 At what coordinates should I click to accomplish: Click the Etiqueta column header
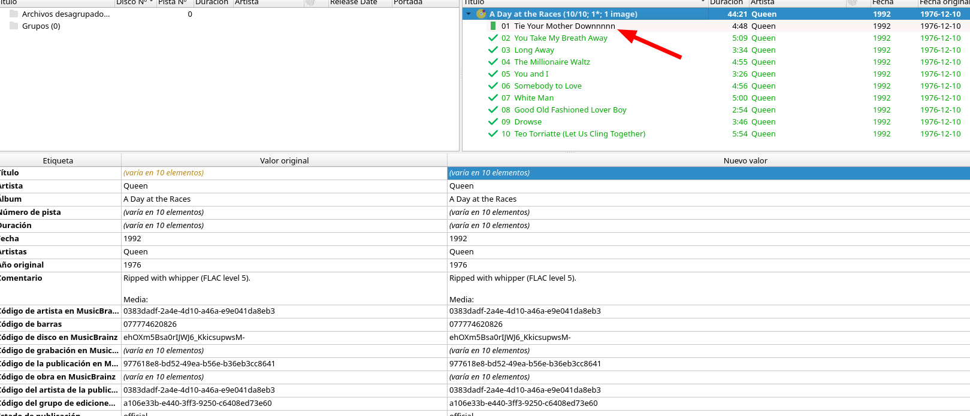60,160
